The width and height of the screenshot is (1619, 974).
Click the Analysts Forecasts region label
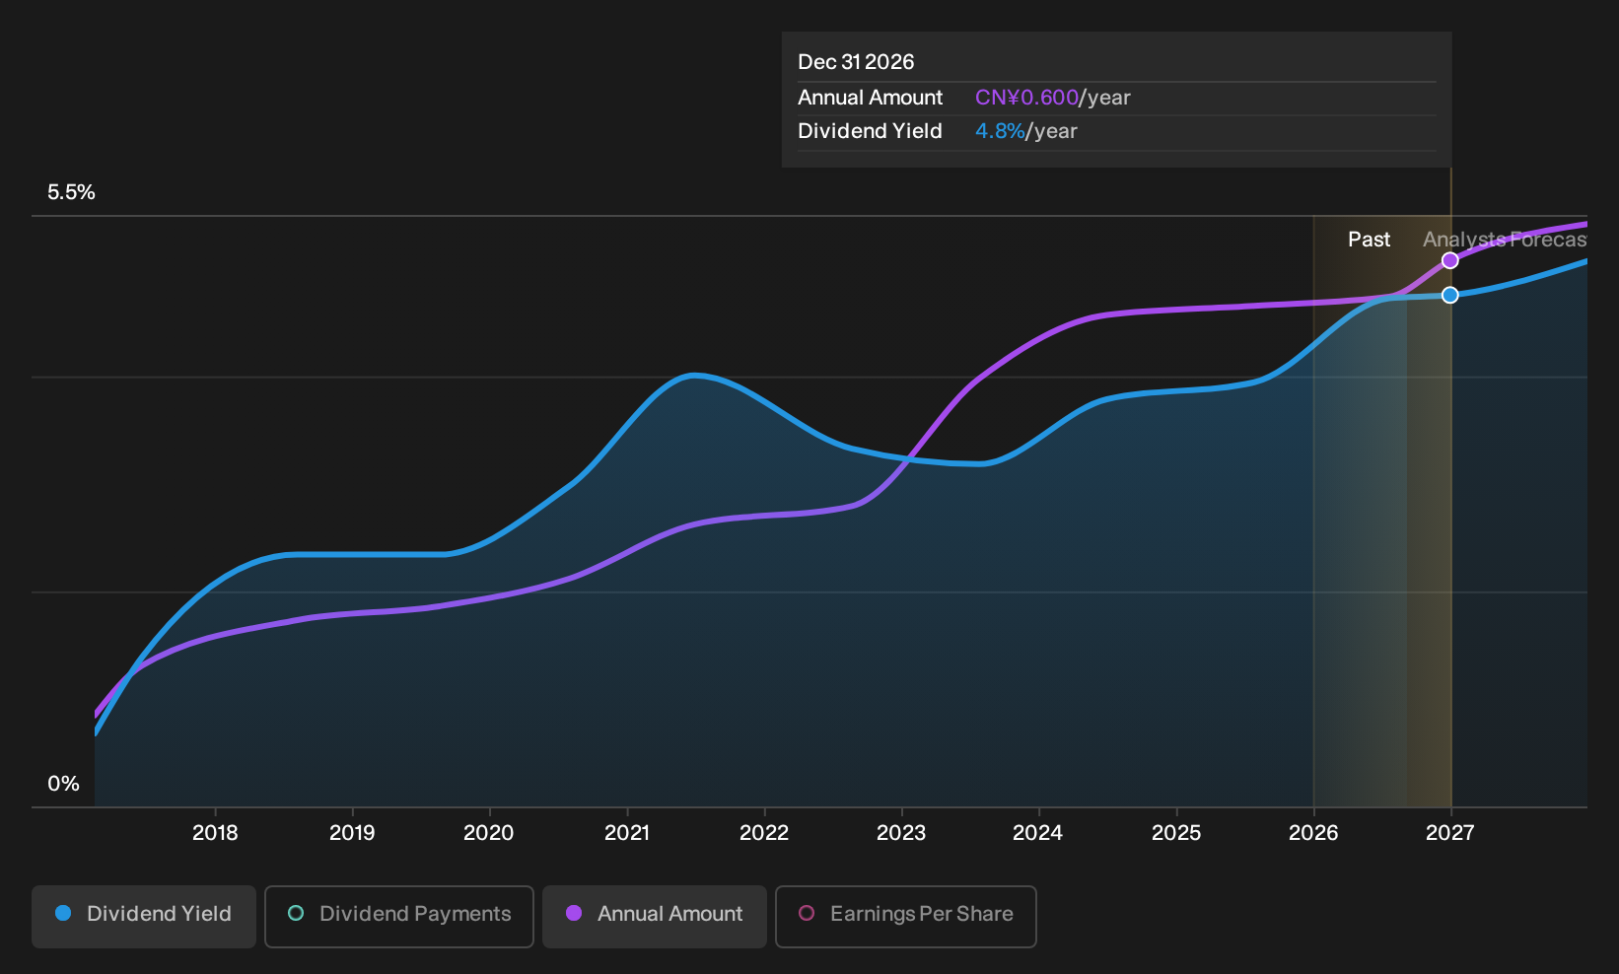click(x=1505, y=240)
